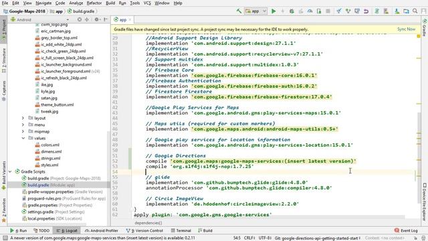Open Project panel settings gear

tap(96, 19)
